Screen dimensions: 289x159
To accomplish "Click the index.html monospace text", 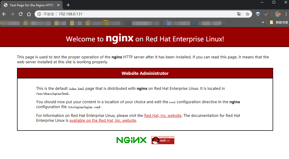I will pyautogui.click(x=76, y=89).
